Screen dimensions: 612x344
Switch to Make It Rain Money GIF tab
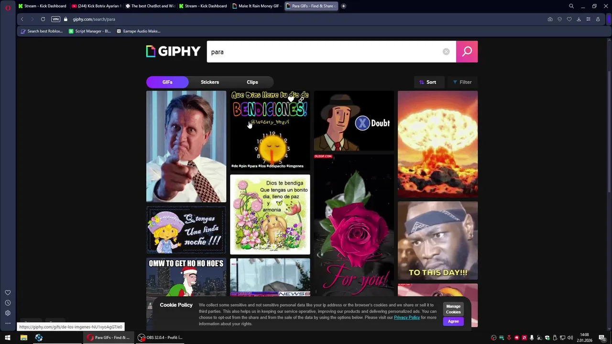click(x=256, y=6)
